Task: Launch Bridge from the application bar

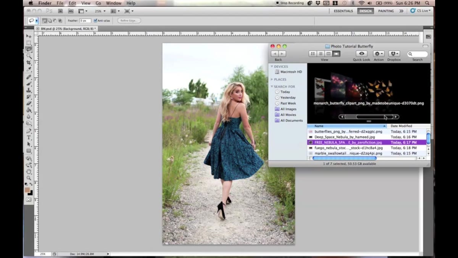Action: tap(60, 11)
